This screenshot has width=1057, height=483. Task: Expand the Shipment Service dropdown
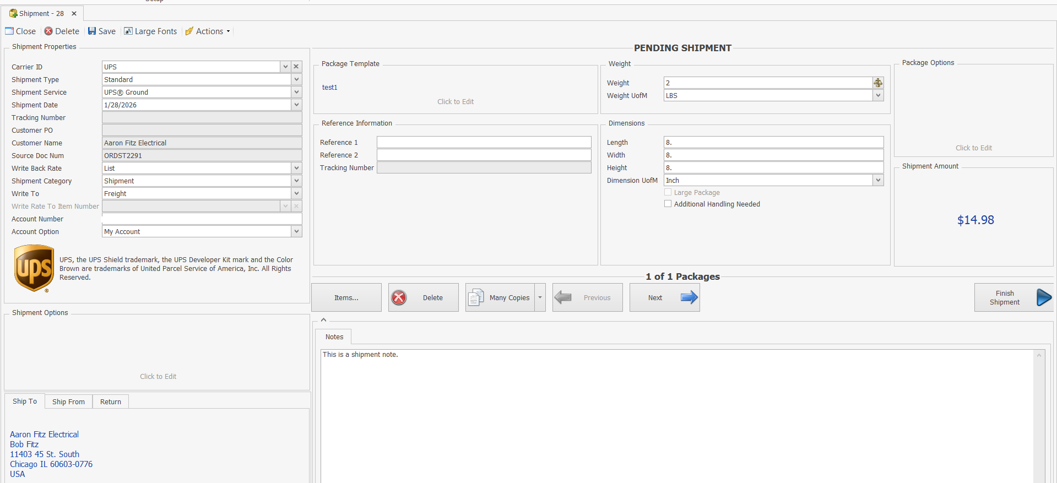[296, 92]
